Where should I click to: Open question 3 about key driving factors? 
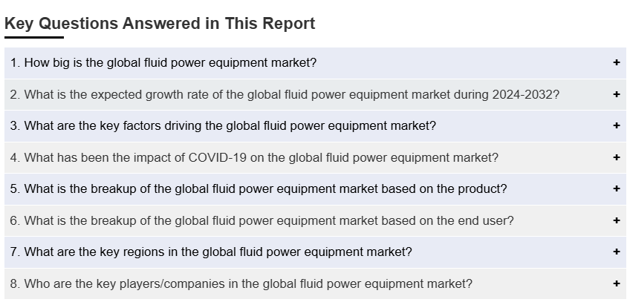click(x=223, y=126)
